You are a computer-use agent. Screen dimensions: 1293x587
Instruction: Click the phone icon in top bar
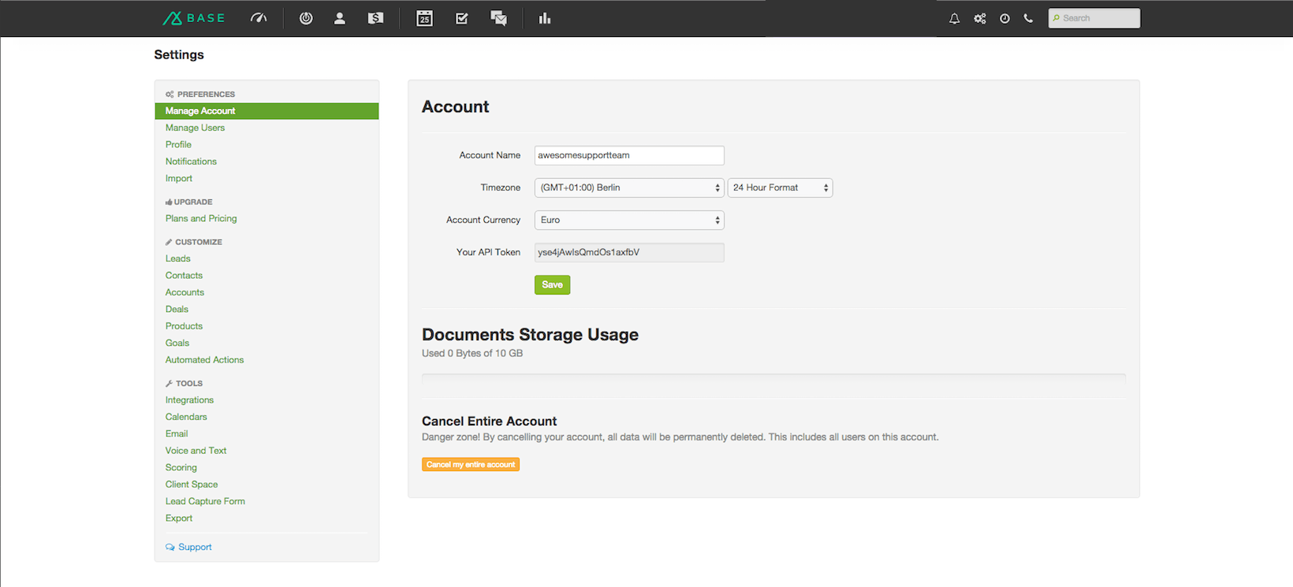[1028, 18]
